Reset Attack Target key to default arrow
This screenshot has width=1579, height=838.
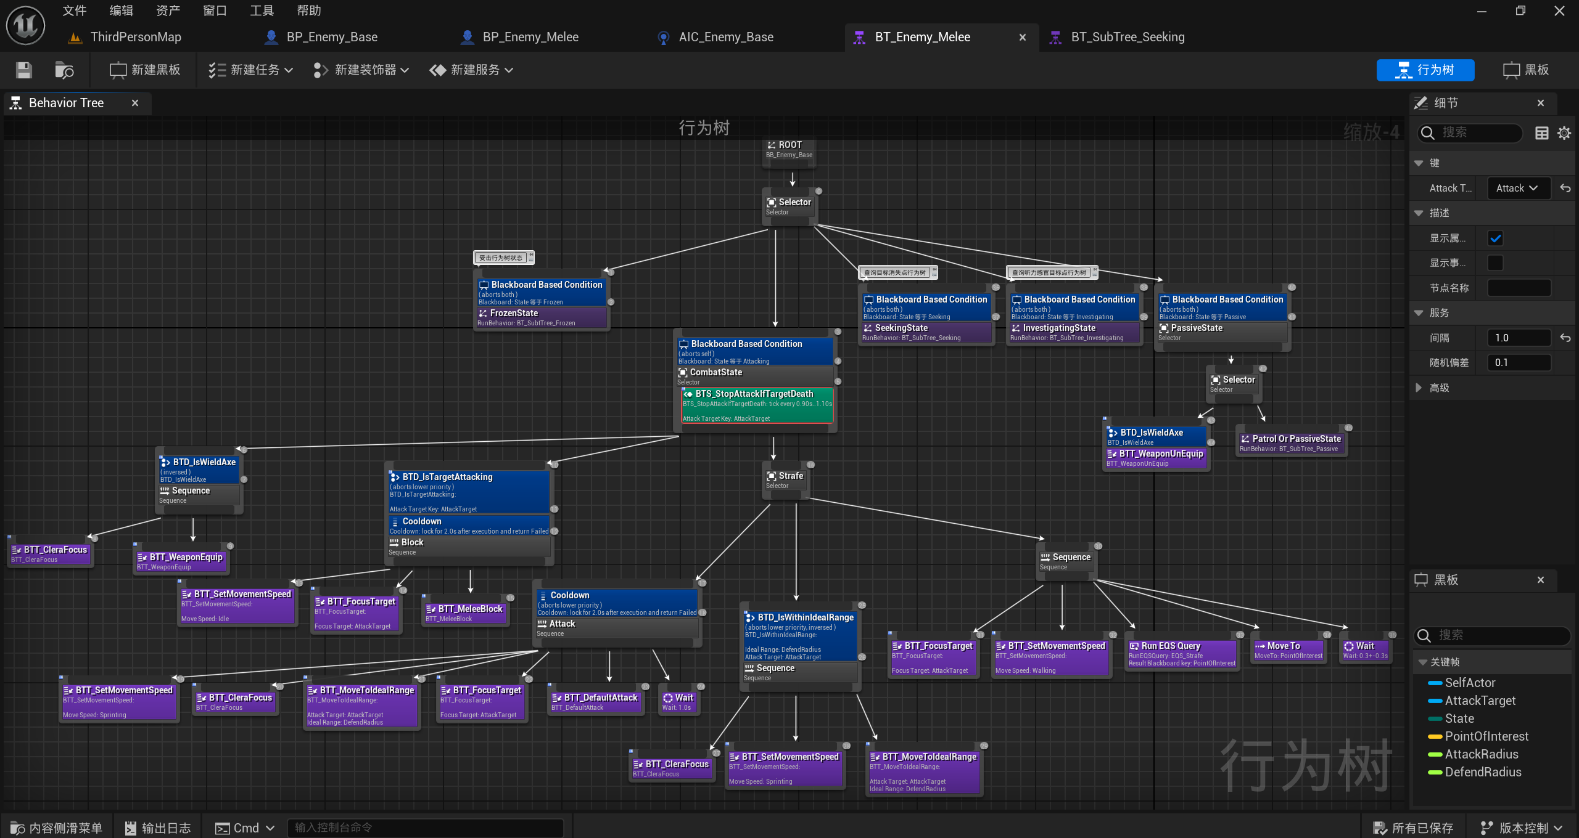[1565, 189]
